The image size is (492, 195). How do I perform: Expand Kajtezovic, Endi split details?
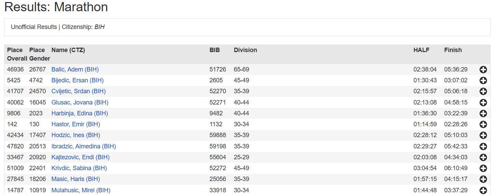coord(483,157)
